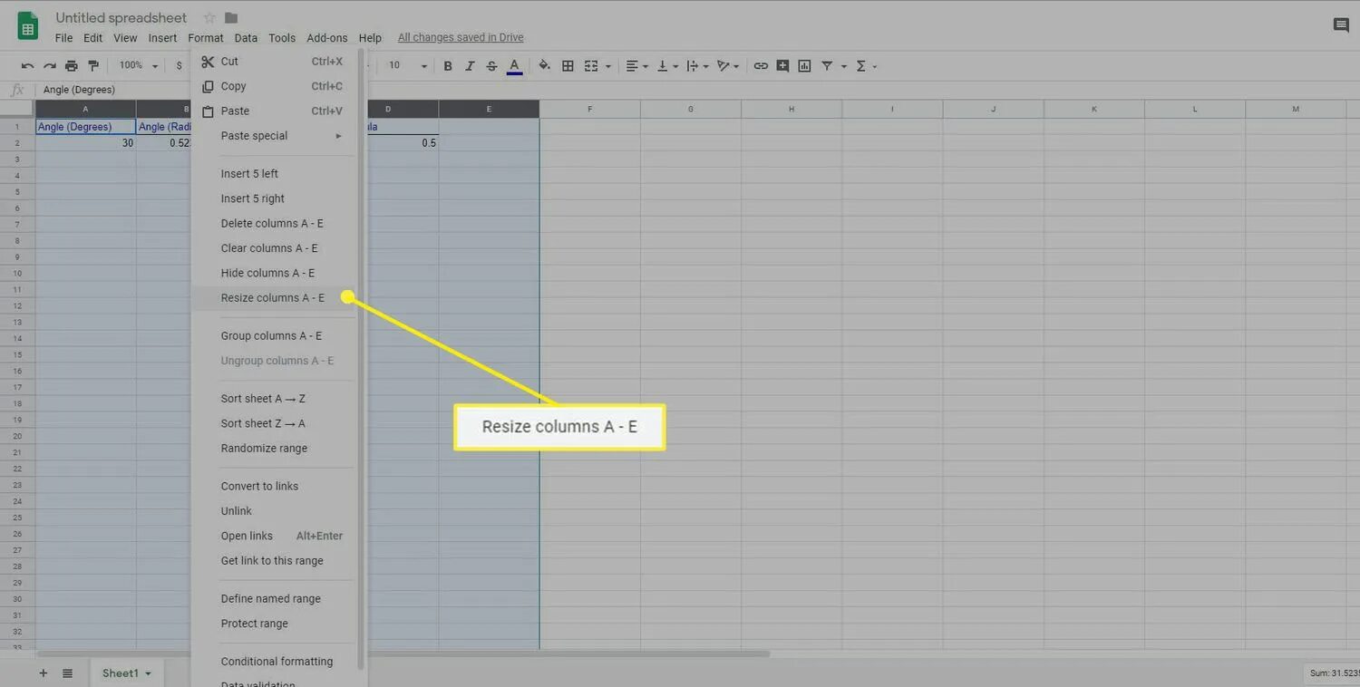Toggle Strikethrough formatting
Screen dimensions: 1360x687
[491, 66]
